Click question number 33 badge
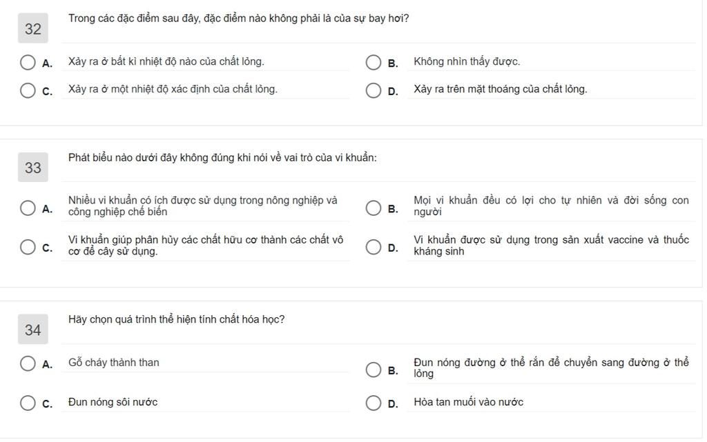This screenshot has height=442, width=707. pos(33,168)
